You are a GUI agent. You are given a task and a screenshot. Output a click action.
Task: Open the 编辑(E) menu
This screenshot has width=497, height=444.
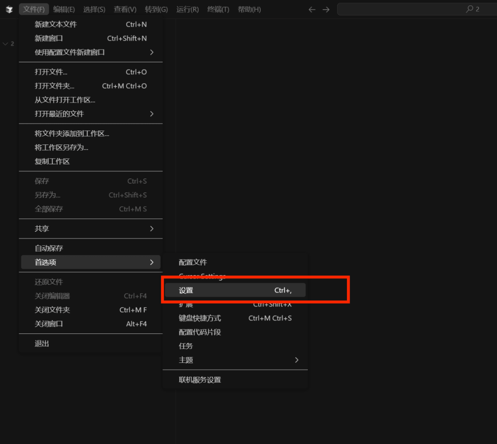(64, 9)
